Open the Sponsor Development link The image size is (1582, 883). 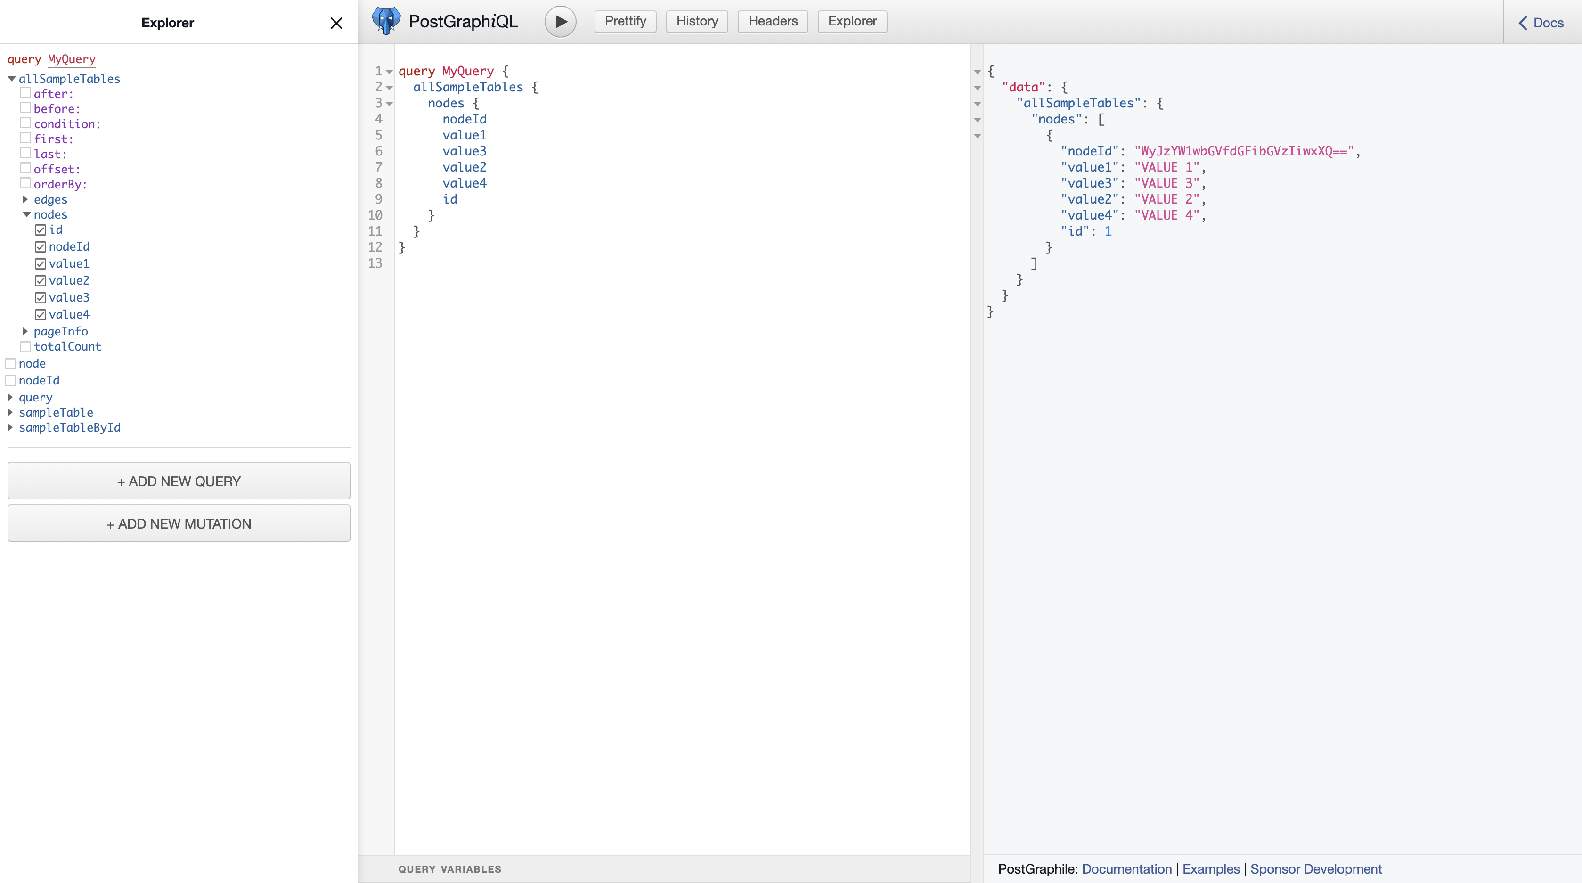coord(1315,869)
